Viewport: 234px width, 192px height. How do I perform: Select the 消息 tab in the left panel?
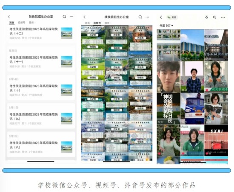pyautogui.click(x=11, y=23)
